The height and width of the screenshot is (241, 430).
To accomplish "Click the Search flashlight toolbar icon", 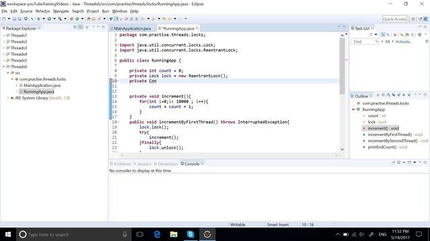I will click(x=99, y=19).
